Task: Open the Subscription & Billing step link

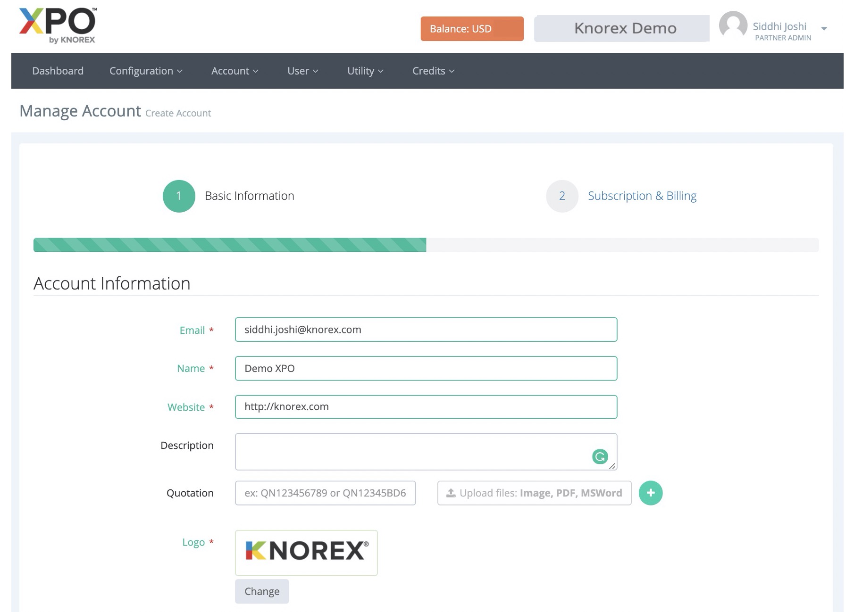Action: pos(642,196)
